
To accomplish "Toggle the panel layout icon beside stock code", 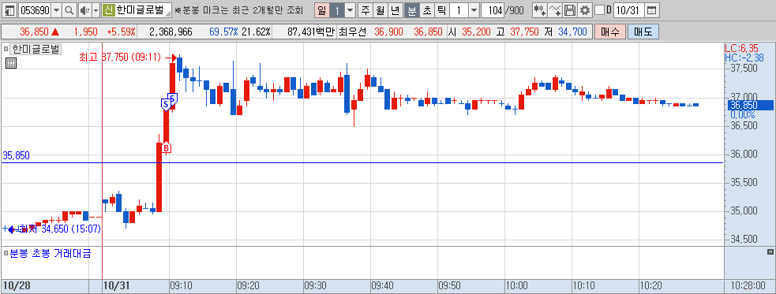I will 10,10.
